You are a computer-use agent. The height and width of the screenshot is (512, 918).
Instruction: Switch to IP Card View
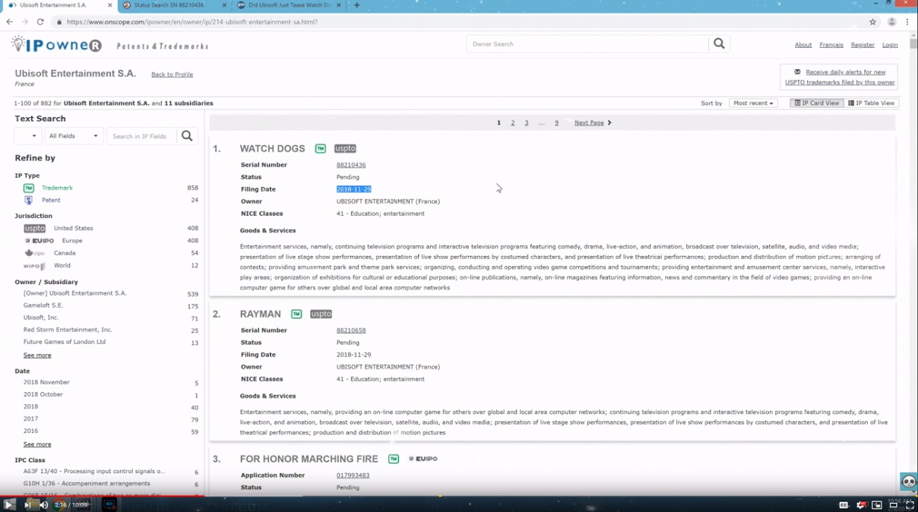point(817,103)
